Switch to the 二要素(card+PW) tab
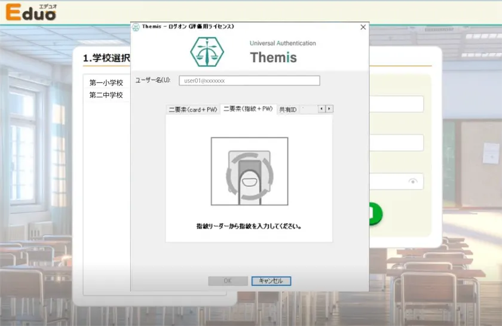502x326 pixels. (x=192, y=109)
